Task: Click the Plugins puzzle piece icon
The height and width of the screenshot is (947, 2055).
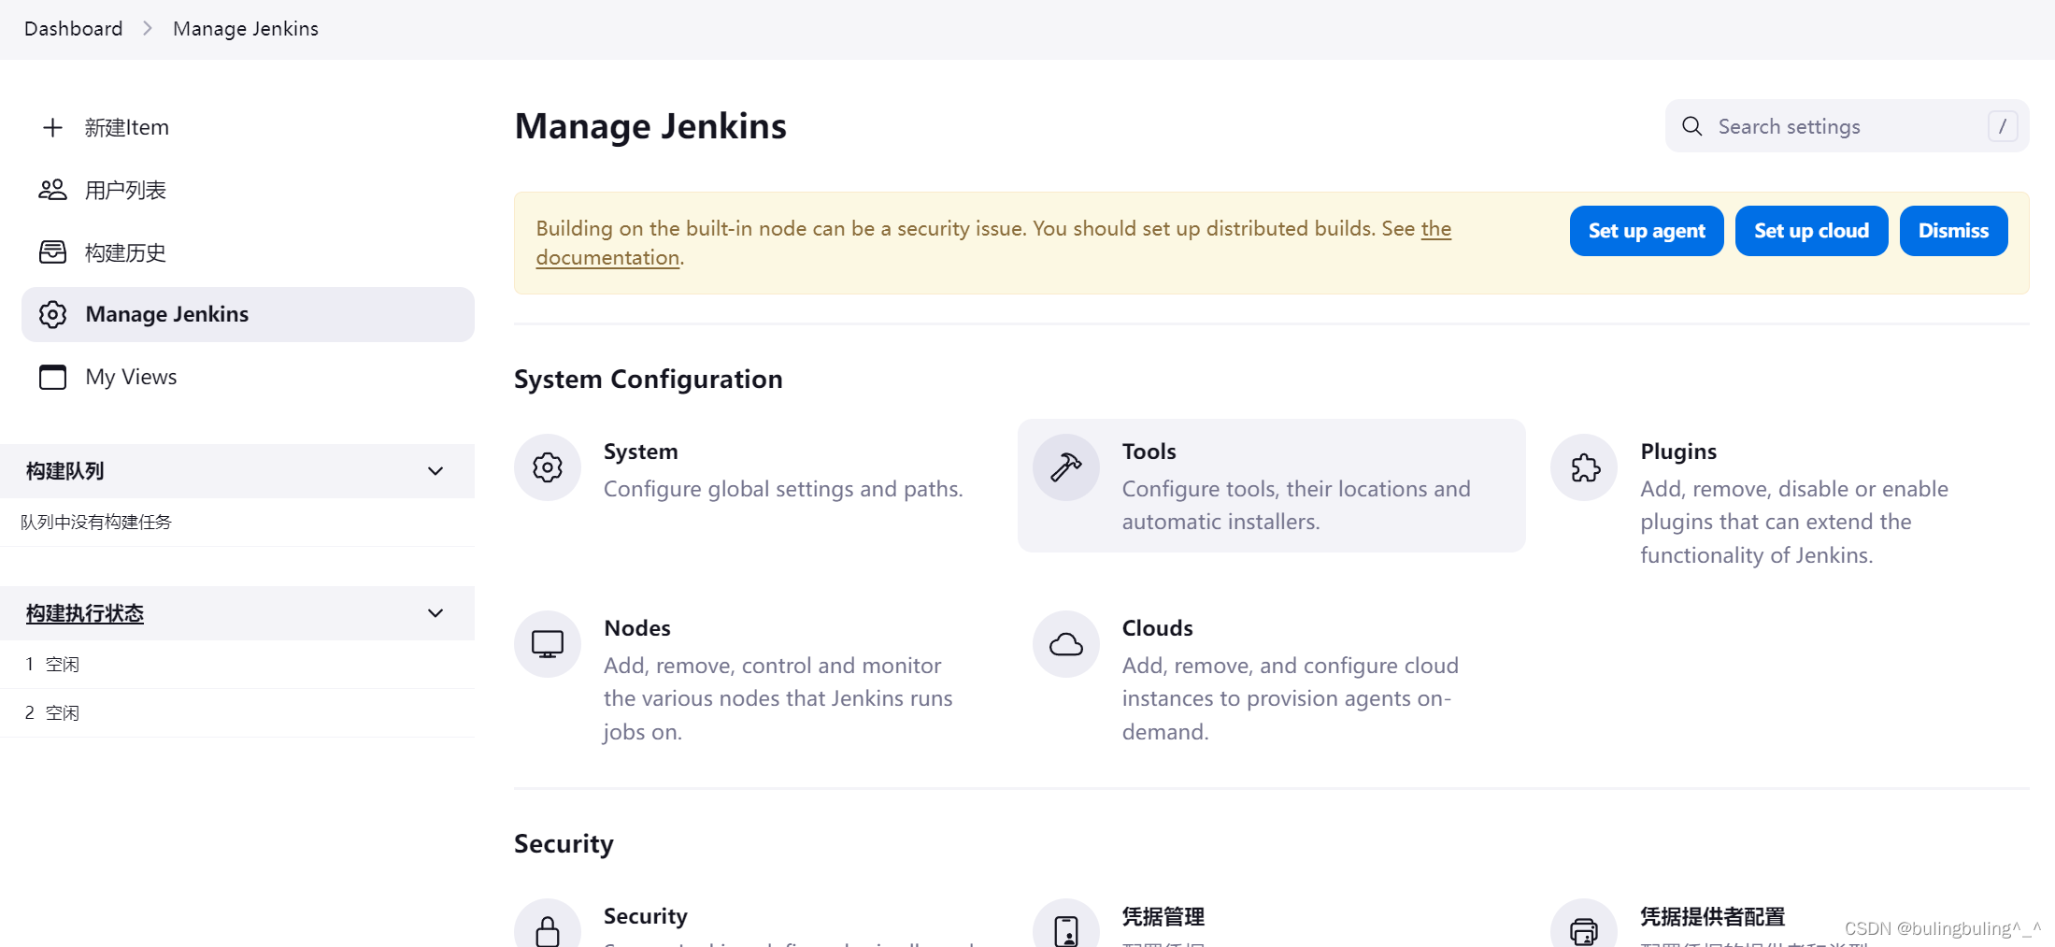Action: click(1585, 467)
